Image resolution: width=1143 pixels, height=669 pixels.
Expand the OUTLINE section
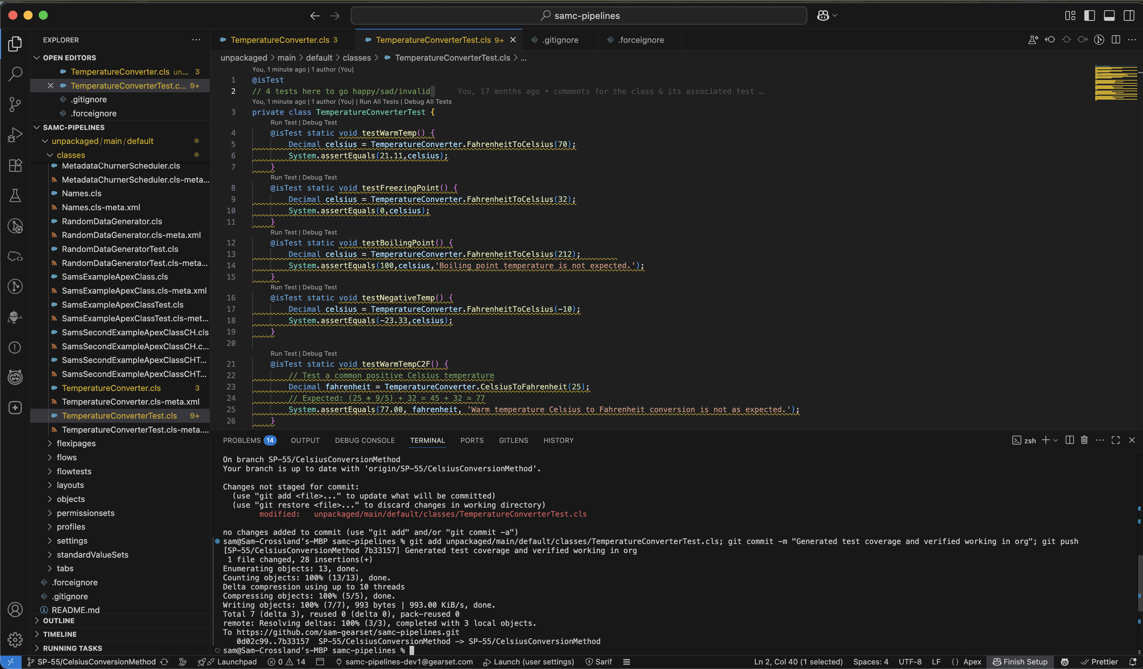point(60,621)
